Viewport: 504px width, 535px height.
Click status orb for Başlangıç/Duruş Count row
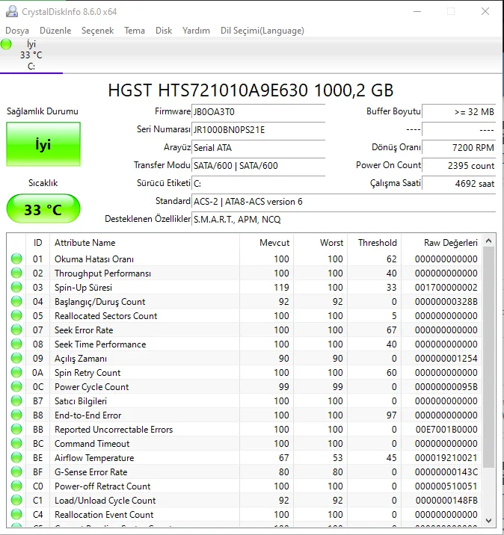(x=16, y=302)
